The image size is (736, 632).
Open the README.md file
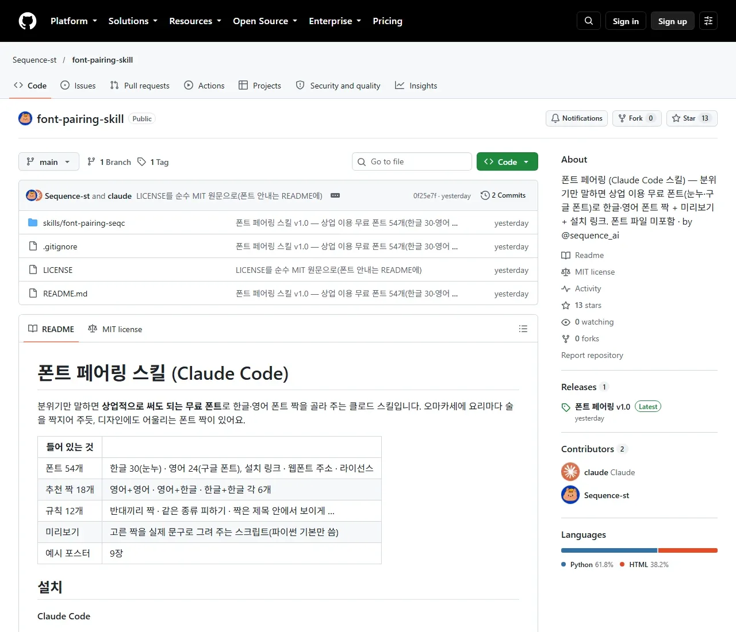point(65,294)
